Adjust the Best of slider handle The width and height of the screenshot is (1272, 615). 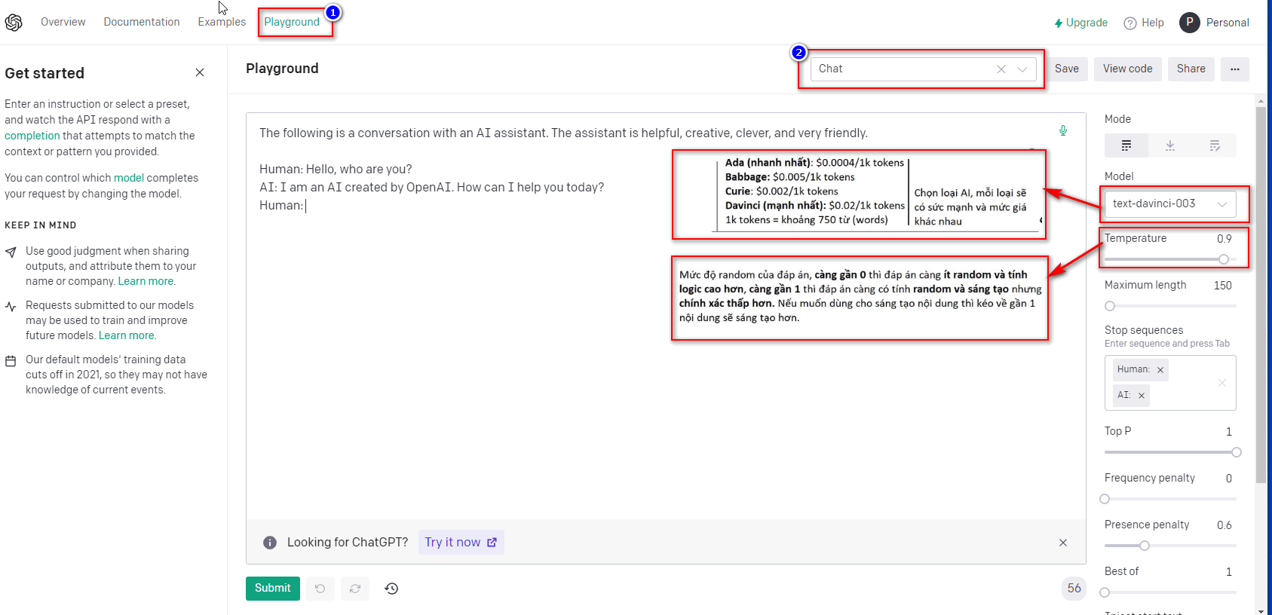(x=1105, y=592)
